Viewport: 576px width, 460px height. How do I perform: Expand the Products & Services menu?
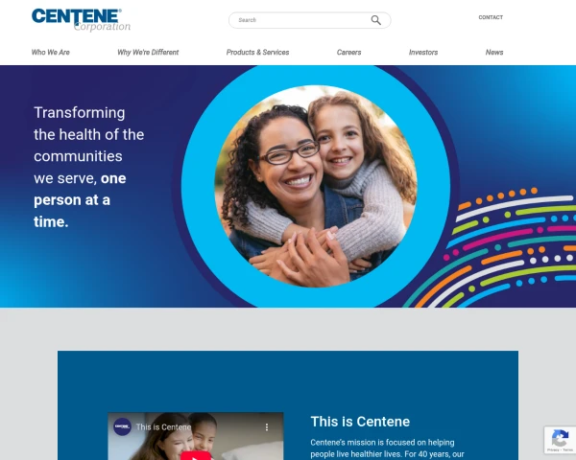point(257,52)
